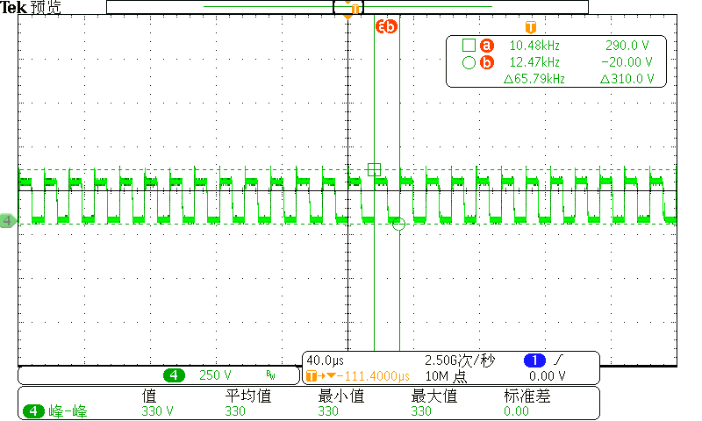Click the 40.0µs timebase value
The width and height of the screenshot is (702, 421).
(x=325, y=360)
